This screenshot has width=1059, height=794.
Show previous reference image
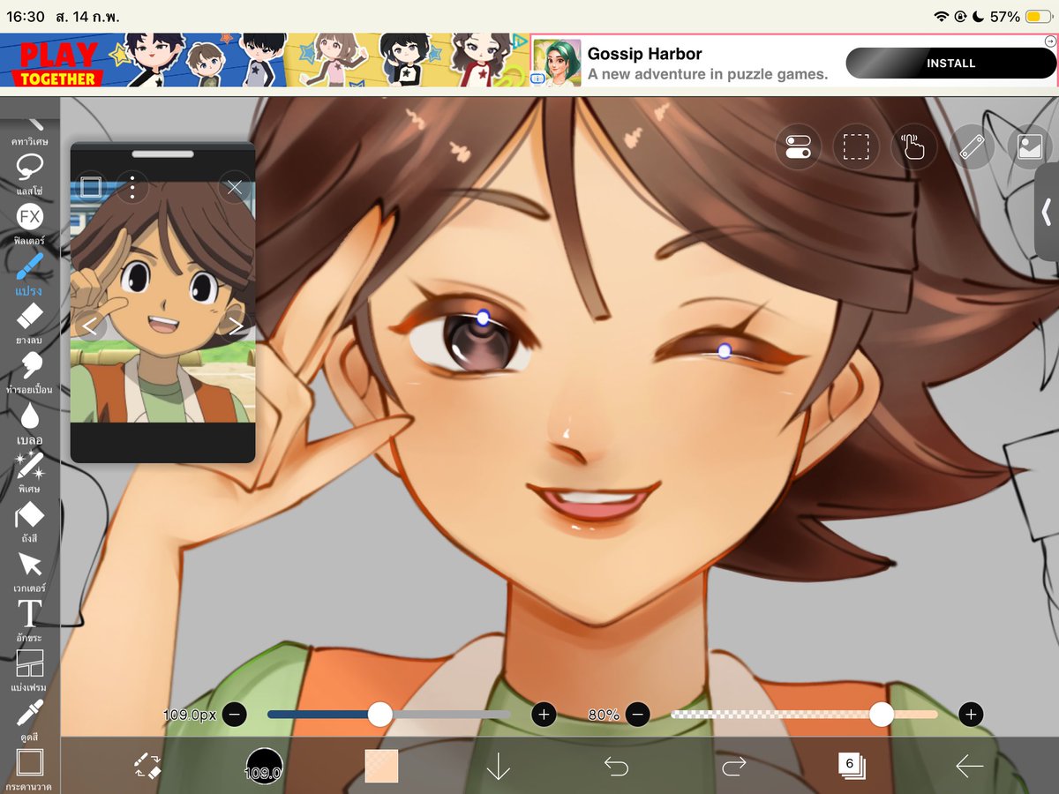click(89, 326)
